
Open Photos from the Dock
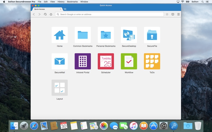pos(104,126)
